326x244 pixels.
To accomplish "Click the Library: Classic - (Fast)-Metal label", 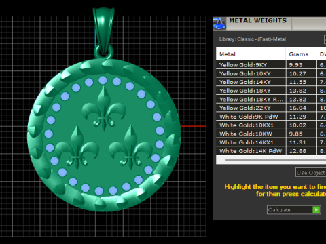I will tap(253, 39).
